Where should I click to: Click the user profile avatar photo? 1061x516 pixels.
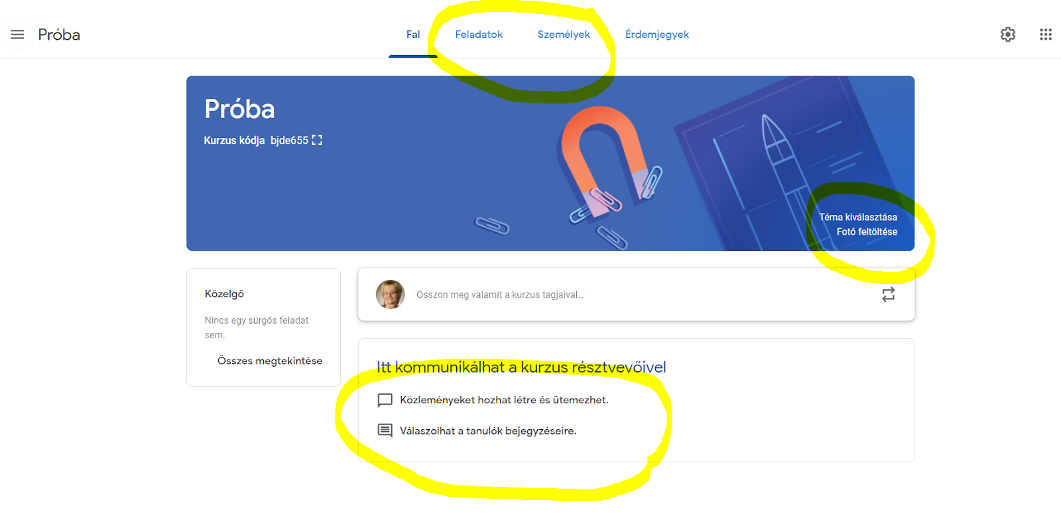tap(390, 294)
